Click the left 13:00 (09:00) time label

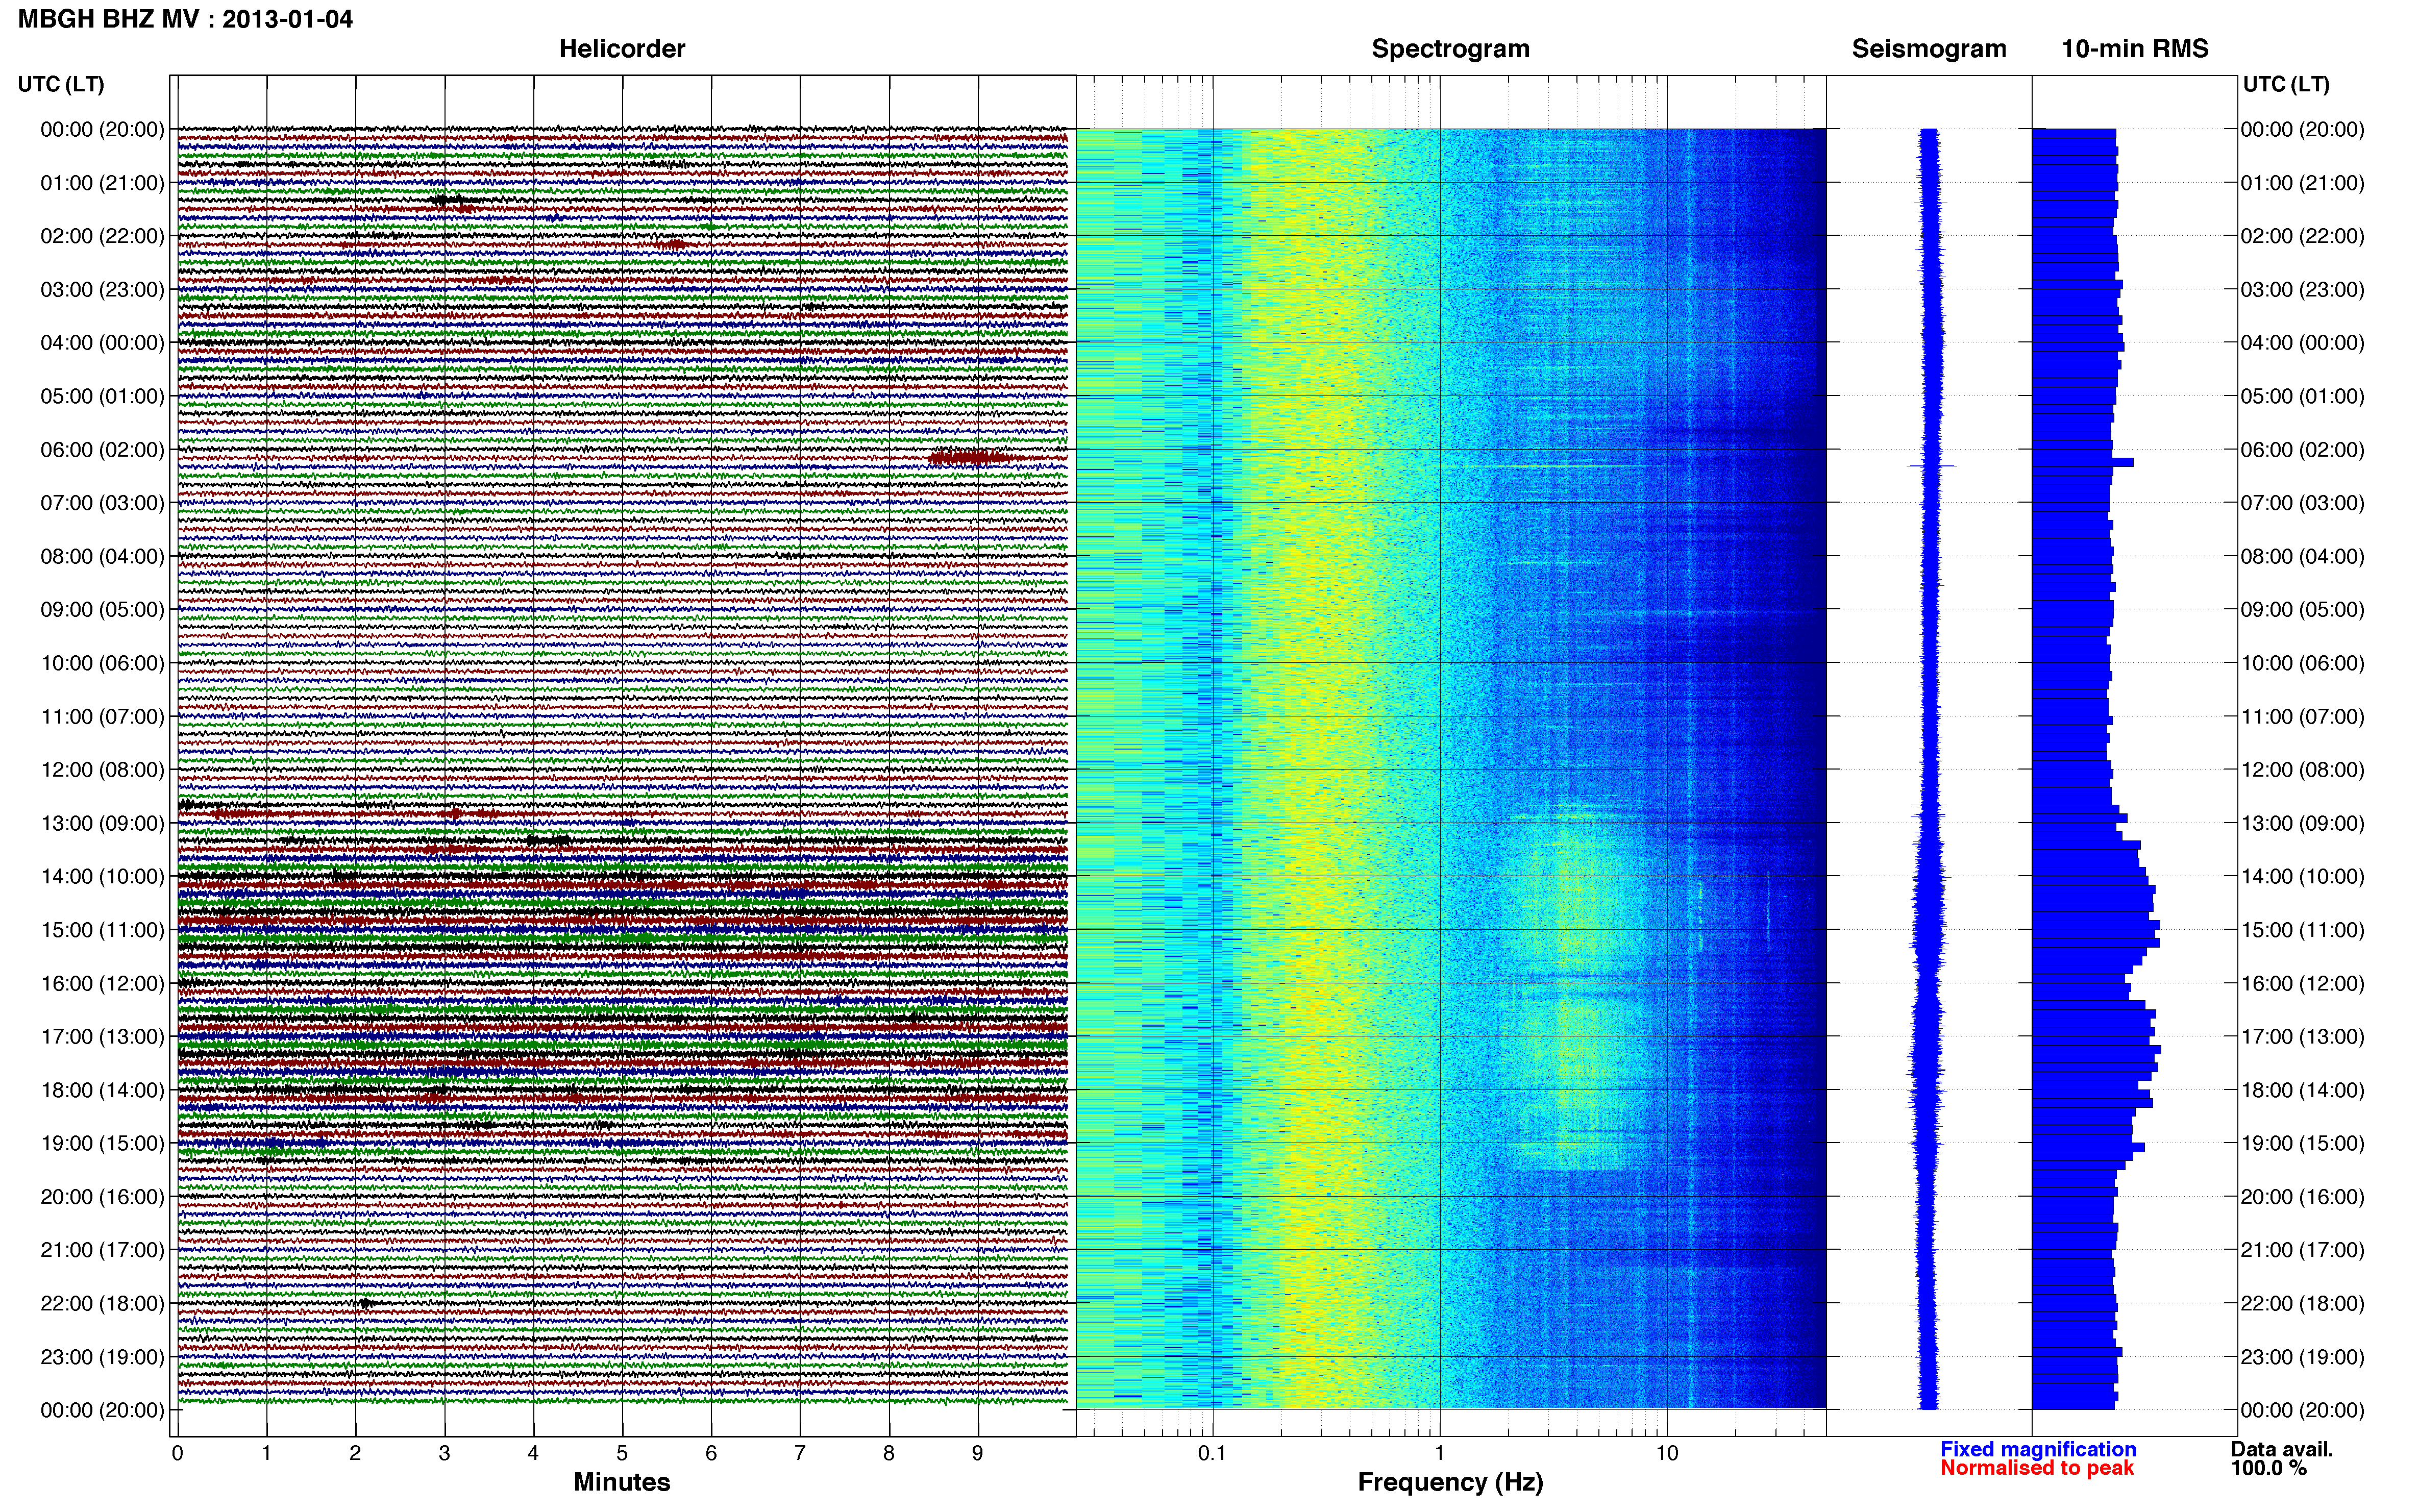tap(102, 823)
